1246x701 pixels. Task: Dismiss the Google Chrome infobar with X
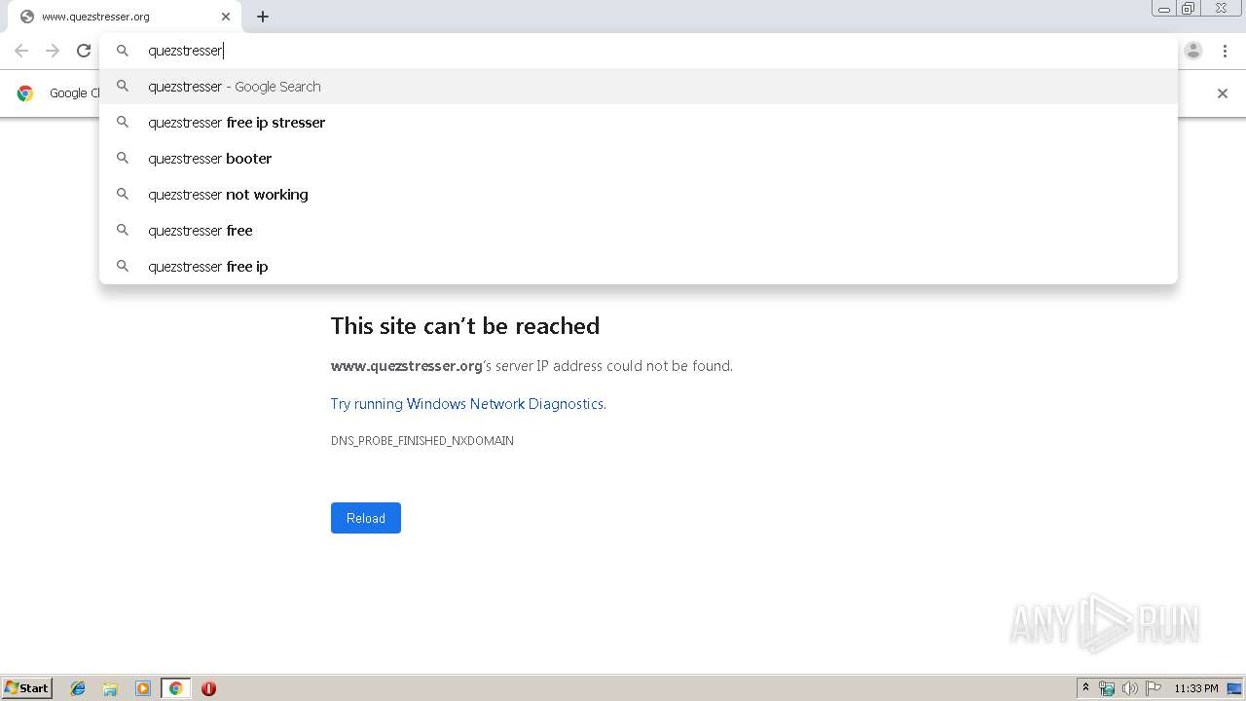[1223, 93]
